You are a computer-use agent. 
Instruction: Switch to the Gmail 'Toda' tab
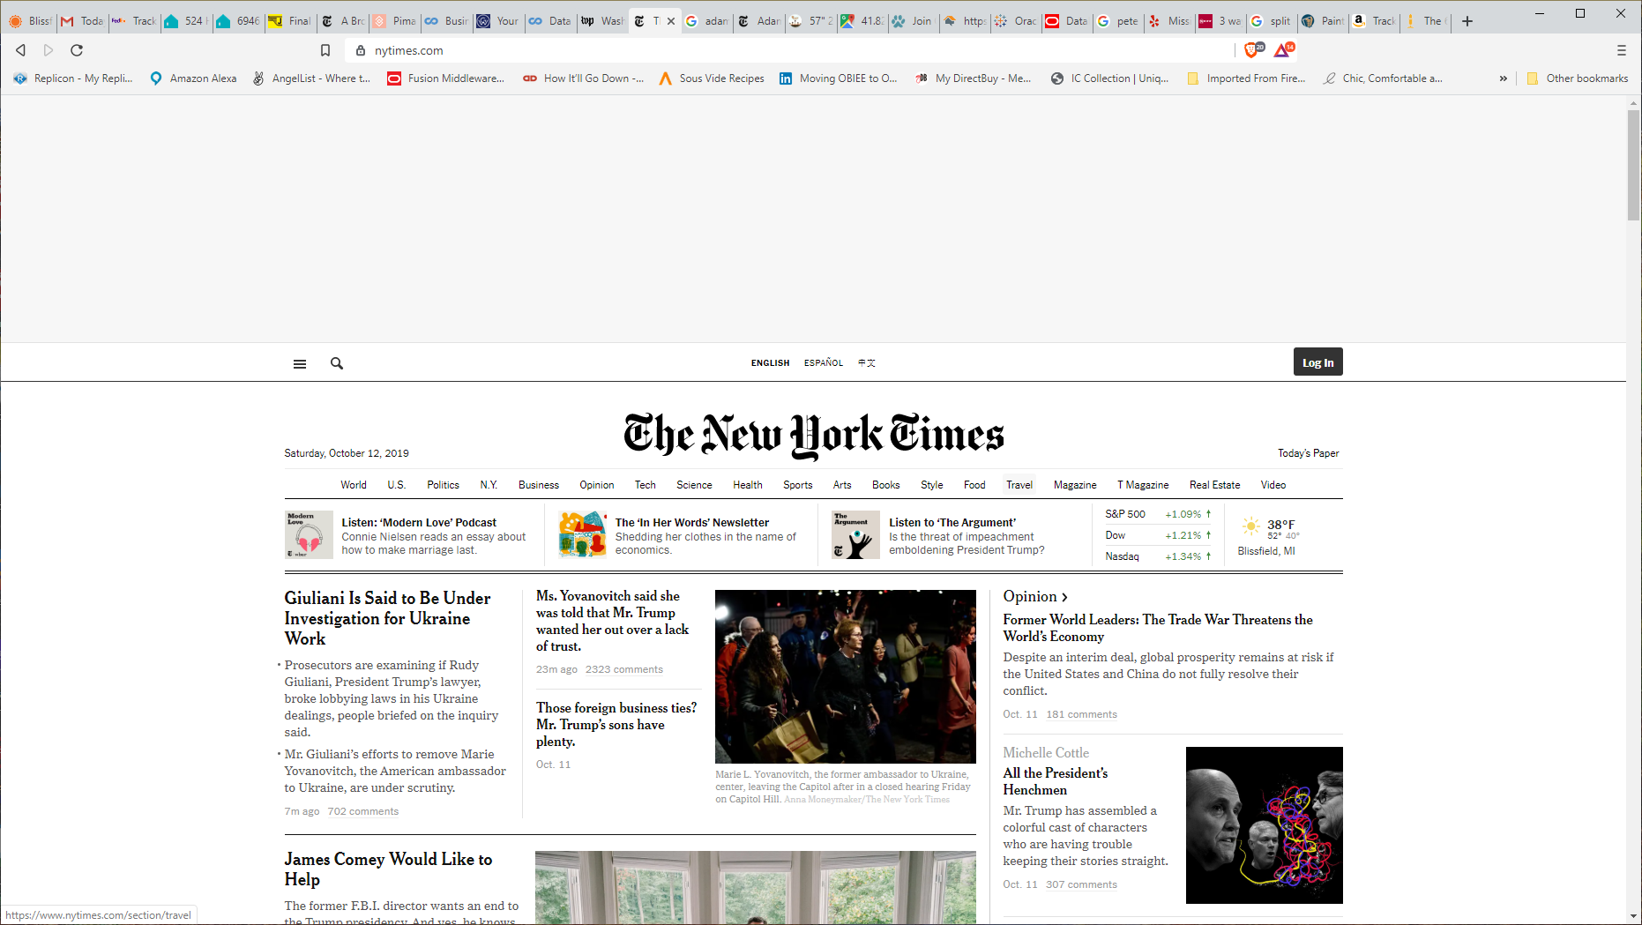[x=82, y=21]
